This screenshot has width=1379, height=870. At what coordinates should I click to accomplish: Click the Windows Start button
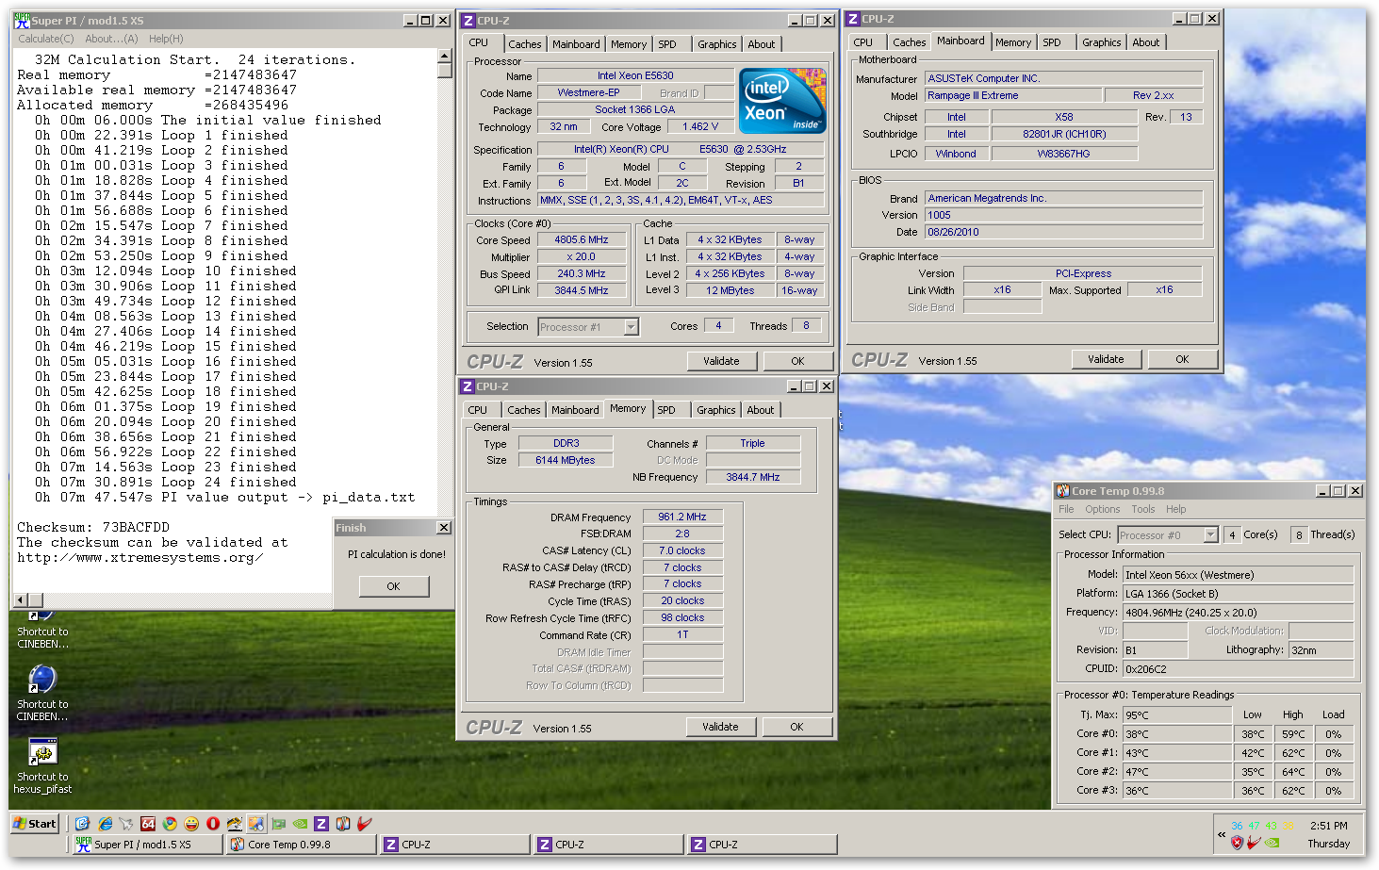35,823
